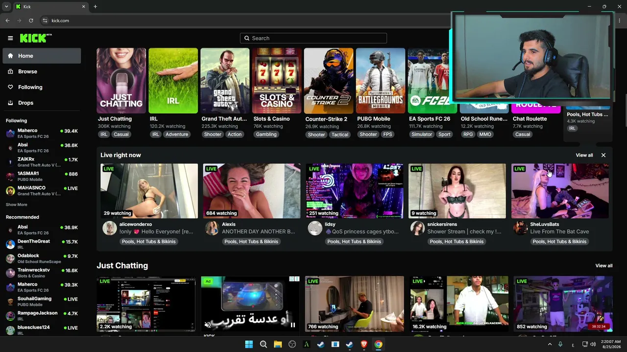Viewport: 627px width, 352px height.
Task: Open alicewonderxo's profile avatar
Action: (110, 228)
